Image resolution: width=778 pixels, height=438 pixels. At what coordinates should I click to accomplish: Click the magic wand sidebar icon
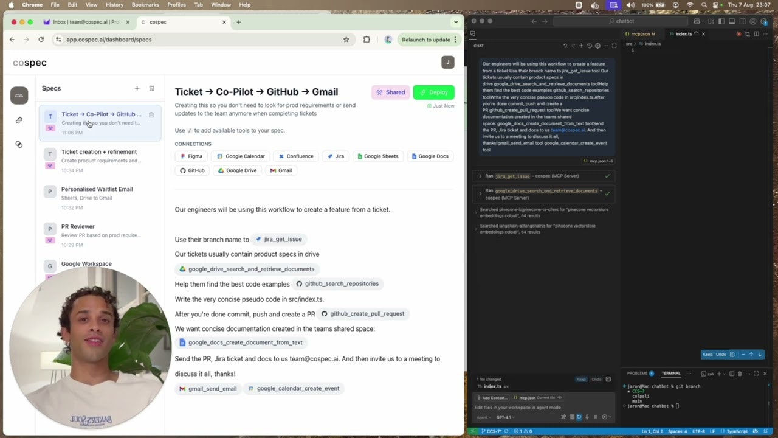coord(19,120)
